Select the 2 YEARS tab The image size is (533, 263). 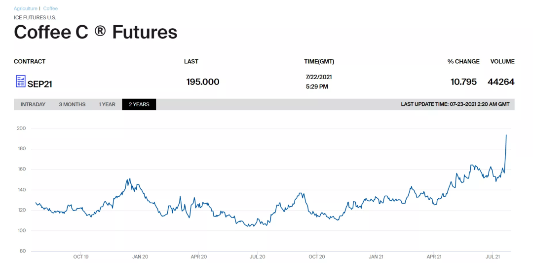click(139, 104)
